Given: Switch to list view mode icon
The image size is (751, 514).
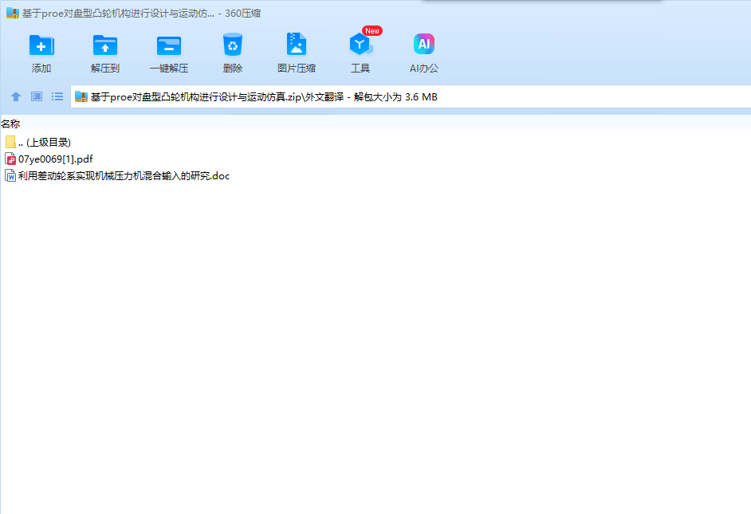Looking at the screenshot, I should point(57,96).
